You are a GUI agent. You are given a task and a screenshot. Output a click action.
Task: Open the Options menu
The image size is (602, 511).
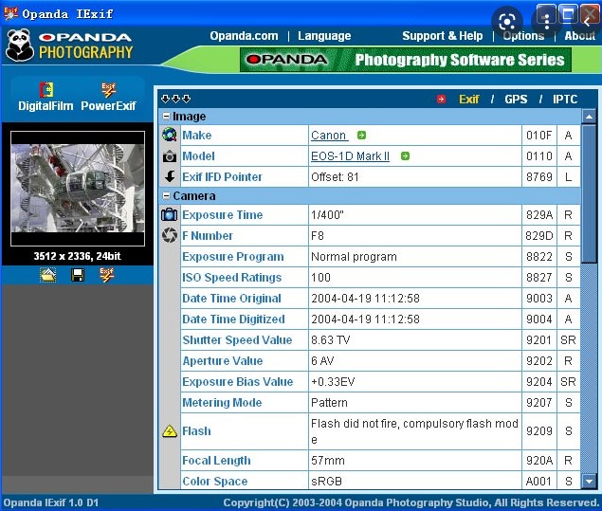point(523,36)
